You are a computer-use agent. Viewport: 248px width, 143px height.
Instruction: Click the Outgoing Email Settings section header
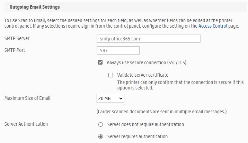[x=35, y=7]
